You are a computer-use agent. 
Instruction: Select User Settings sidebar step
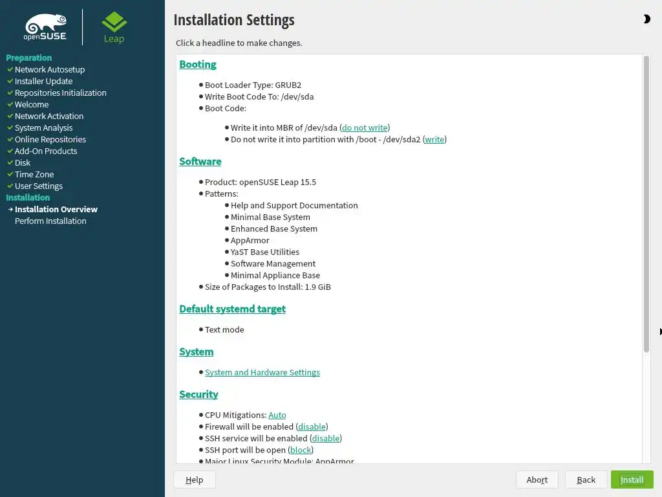click(38, 186)
